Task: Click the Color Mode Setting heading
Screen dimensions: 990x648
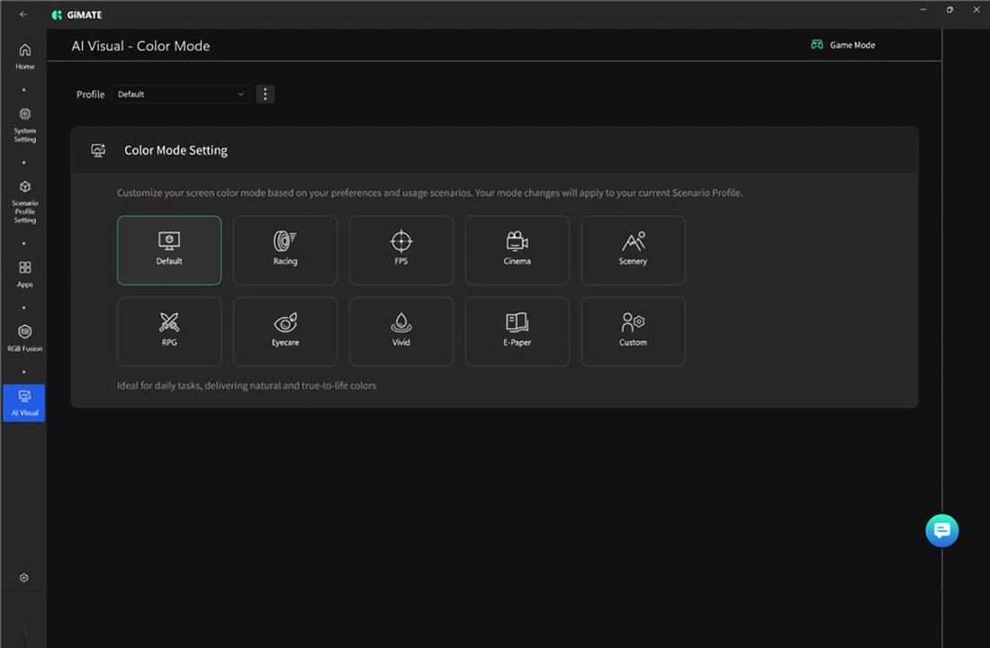Action: pos(176,150)
